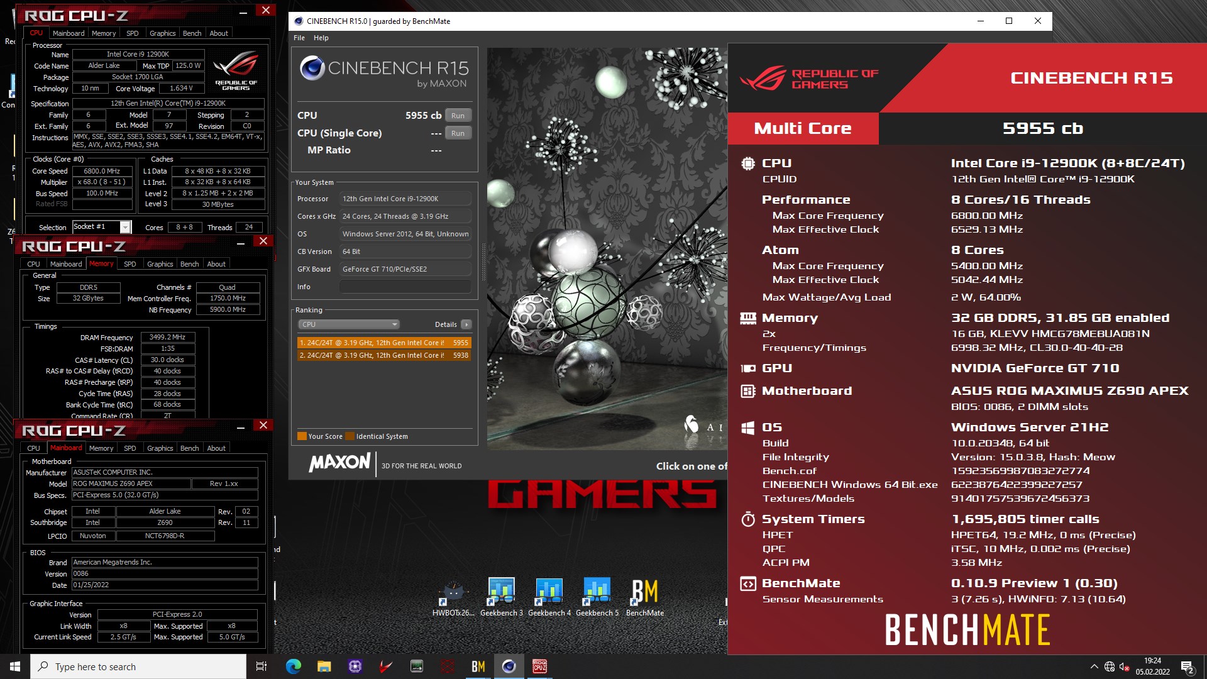
Task: Launch the BenchMate desktop shortcut
Action: (x=645, y=598)
